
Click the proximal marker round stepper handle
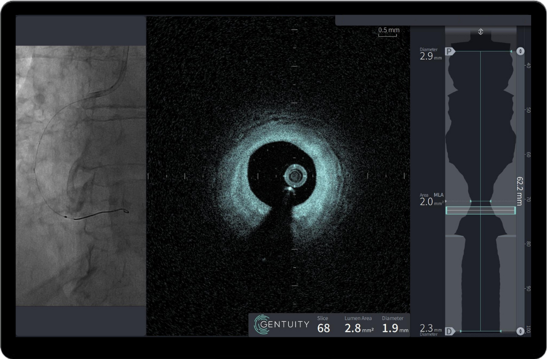(520, 51)
